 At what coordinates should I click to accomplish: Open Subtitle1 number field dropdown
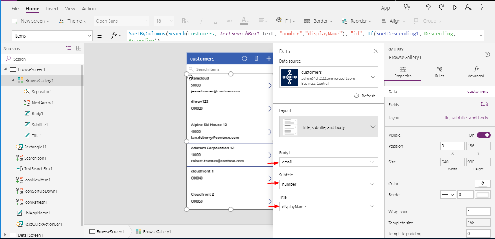tap(329, 184)
